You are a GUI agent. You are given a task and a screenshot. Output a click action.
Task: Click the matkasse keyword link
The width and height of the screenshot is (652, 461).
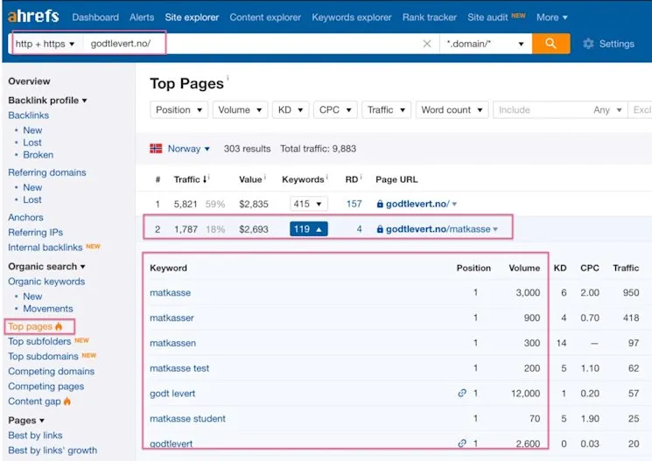[170, 293]
